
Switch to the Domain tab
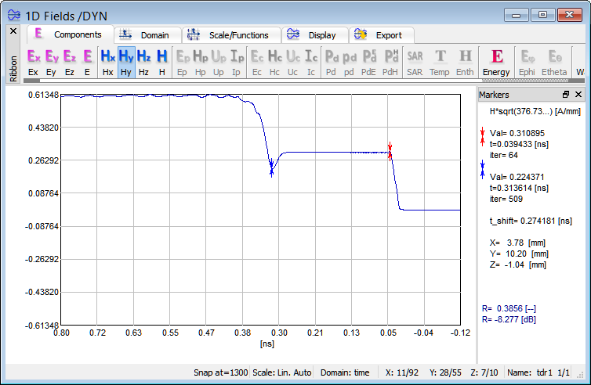tap(147, 35)
